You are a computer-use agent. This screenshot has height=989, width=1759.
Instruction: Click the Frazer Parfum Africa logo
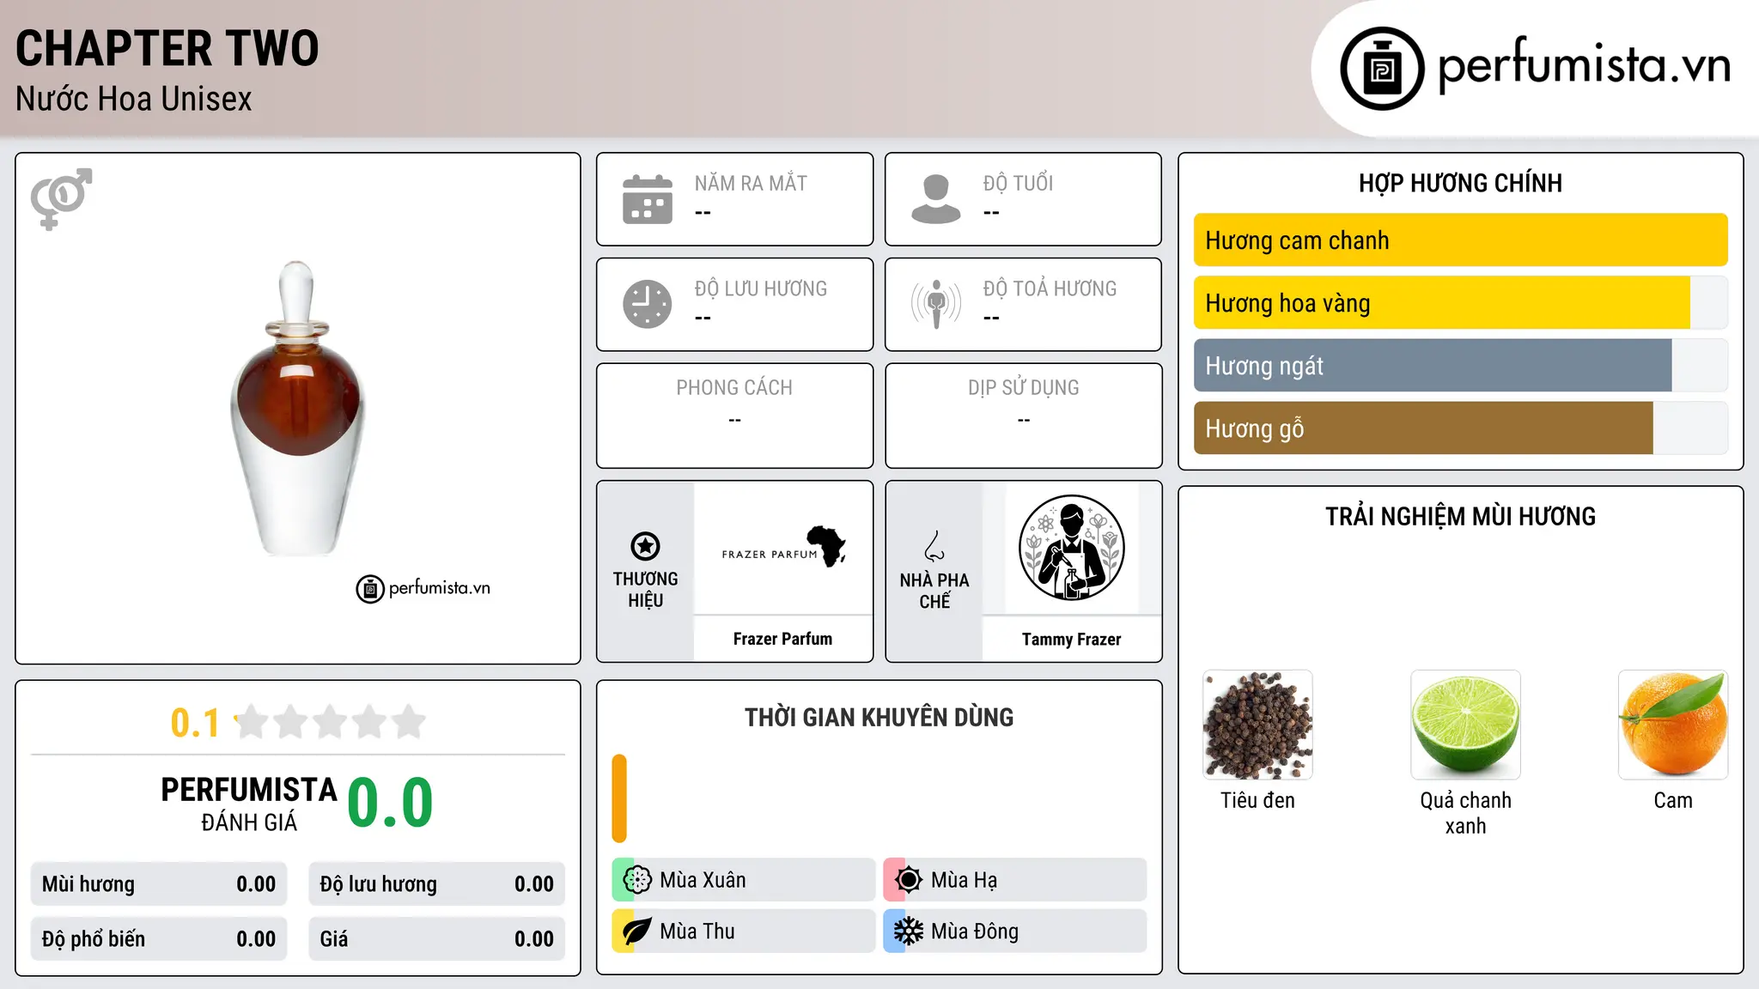(x=783, y=547)
